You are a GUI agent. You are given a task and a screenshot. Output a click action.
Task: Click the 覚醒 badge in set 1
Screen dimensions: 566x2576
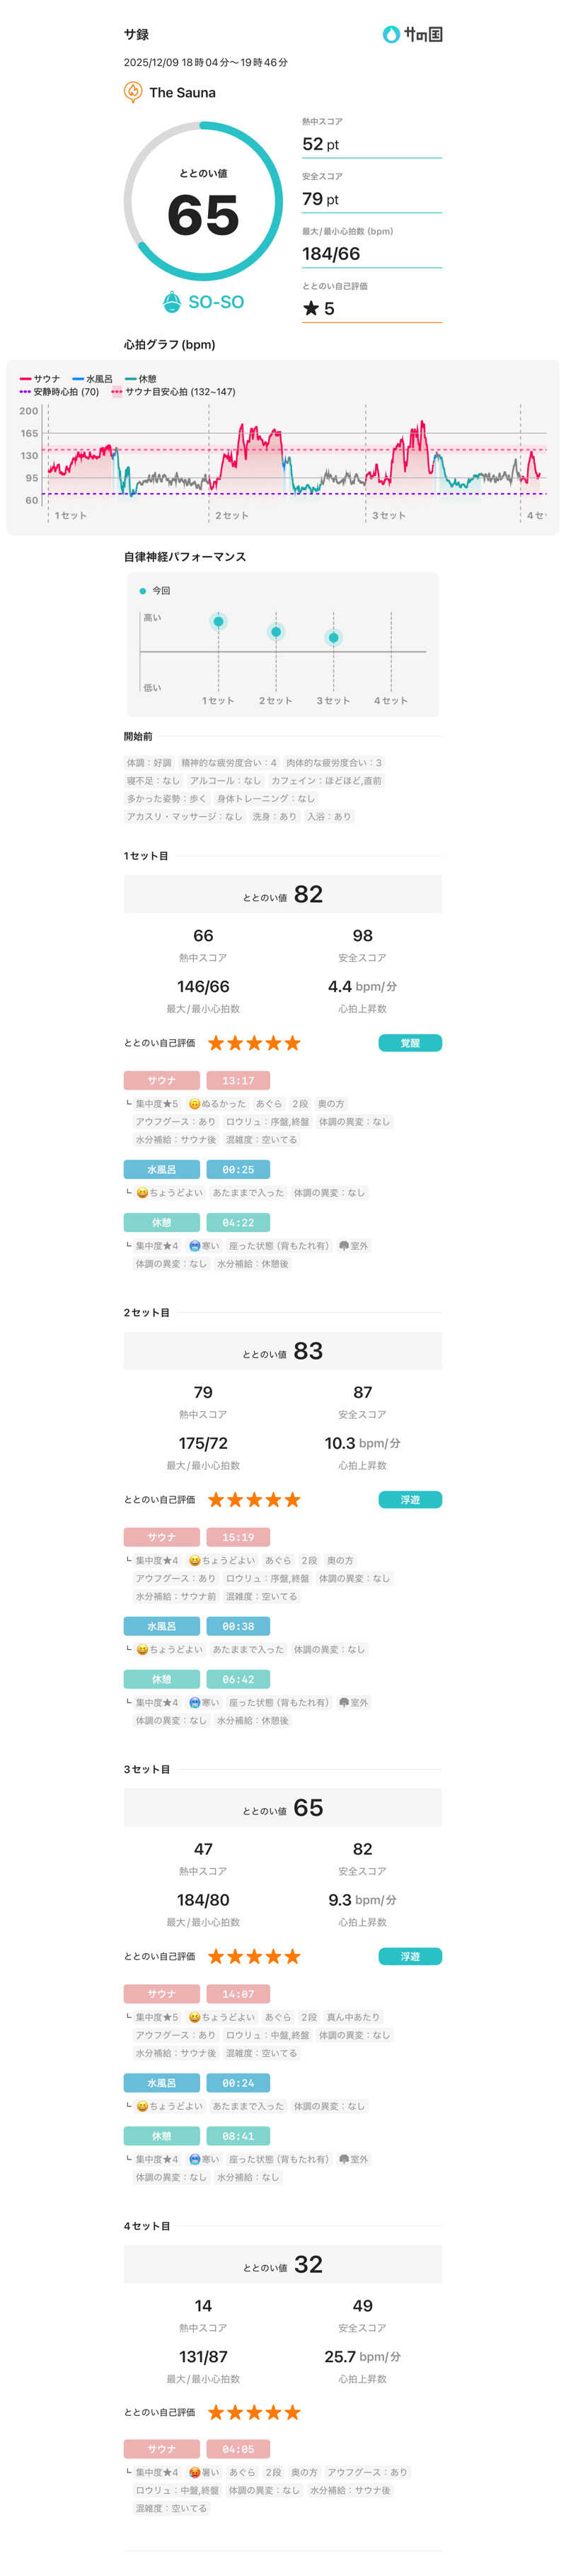click(x=409, y=1043)
